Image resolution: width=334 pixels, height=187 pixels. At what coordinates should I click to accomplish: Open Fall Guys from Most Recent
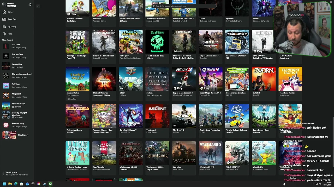17,86
